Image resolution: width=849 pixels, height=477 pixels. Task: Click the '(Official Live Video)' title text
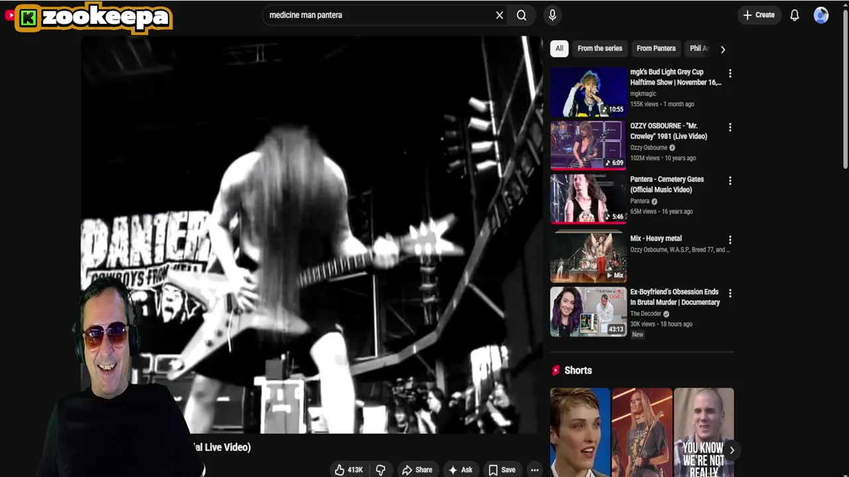(222, 447)
